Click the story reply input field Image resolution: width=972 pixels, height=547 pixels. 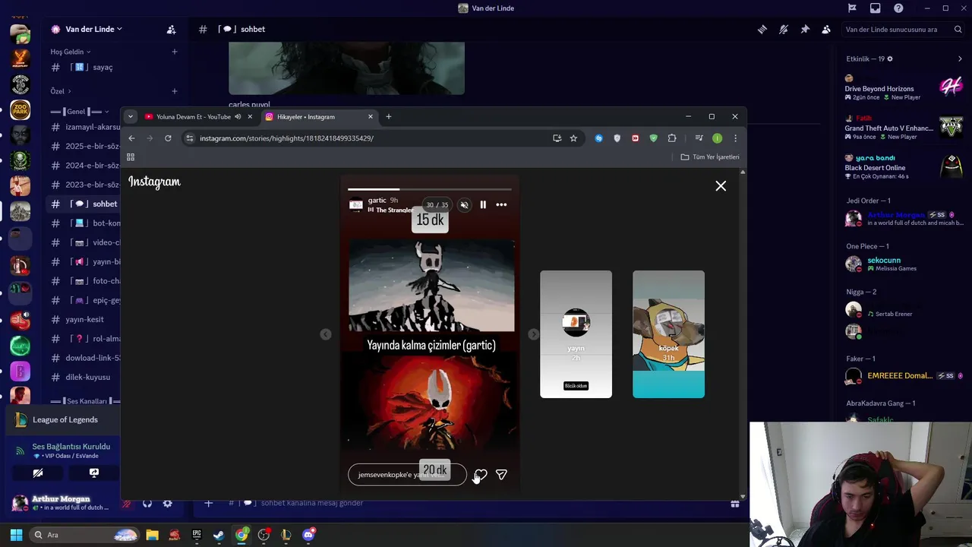pyautogui.click(x=407, y=475)
